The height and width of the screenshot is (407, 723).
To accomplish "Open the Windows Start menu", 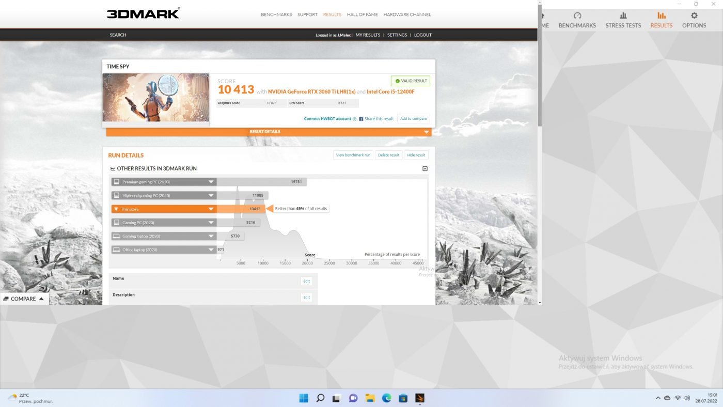I will 304,398.
